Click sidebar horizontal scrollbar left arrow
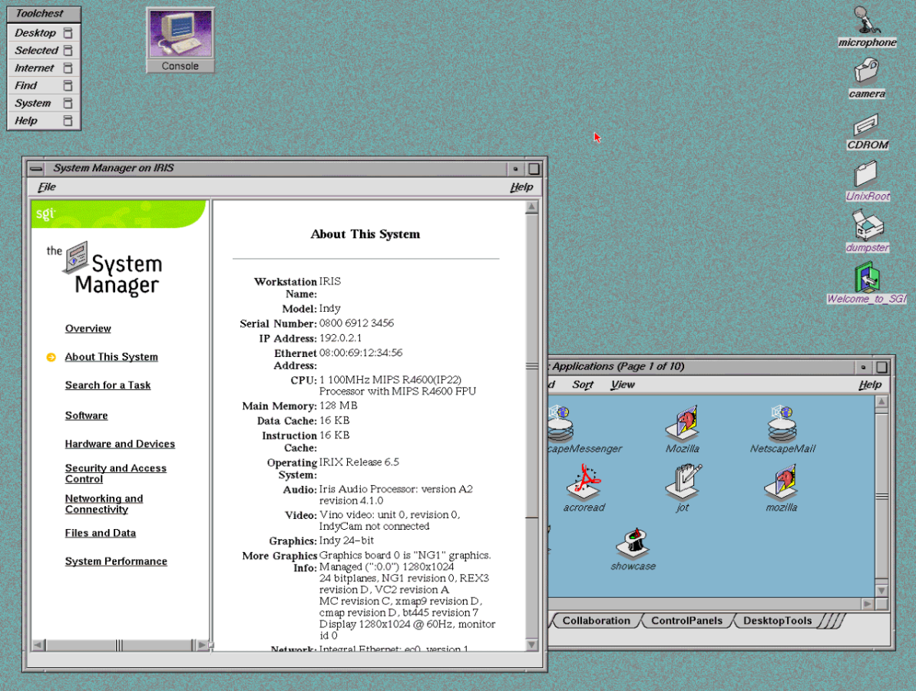Viewport: 916px width, 691px height. (x=38, y=645)
